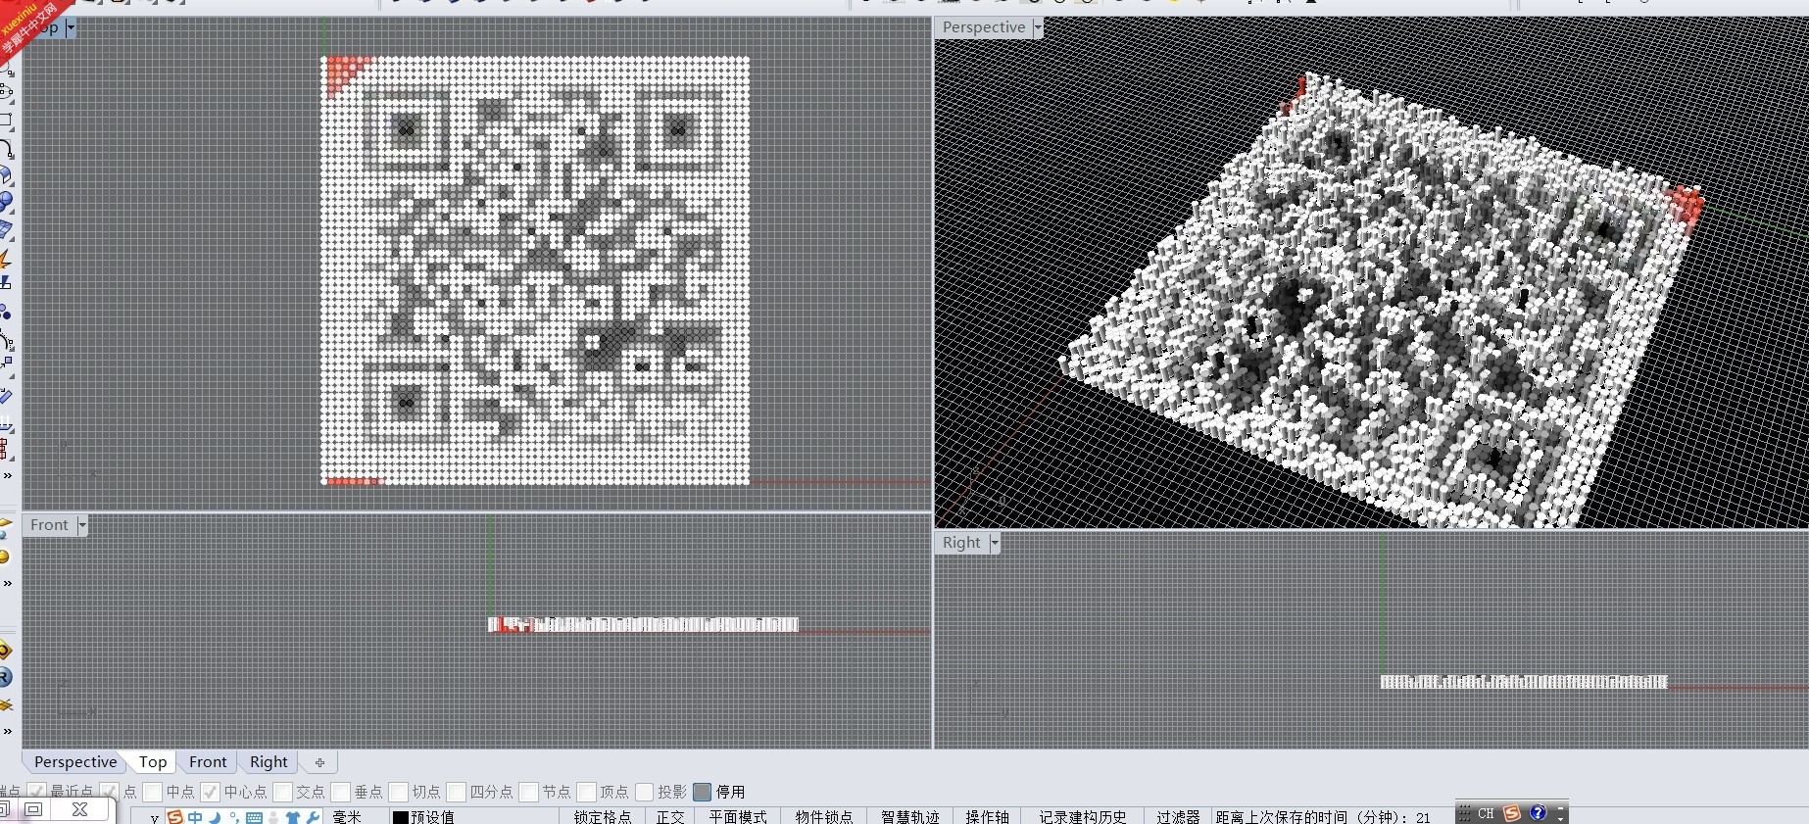The height and width of the screenshot is (824, 1809).
Task: Click the 预设值 current layer name
Action: click(x=432, y=817)
